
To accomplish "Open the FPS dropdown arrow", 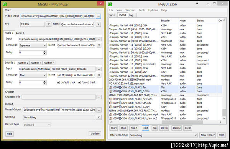I will click(x=49, y=24).
